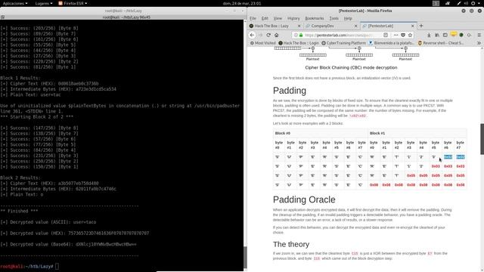
Task: Close the Hack The Box : Lazy tab
Action: [299, 26]
